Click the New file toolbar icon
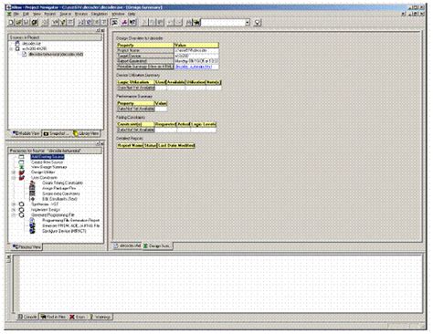This screenshot has height=334, width=433. click(11, 22)
